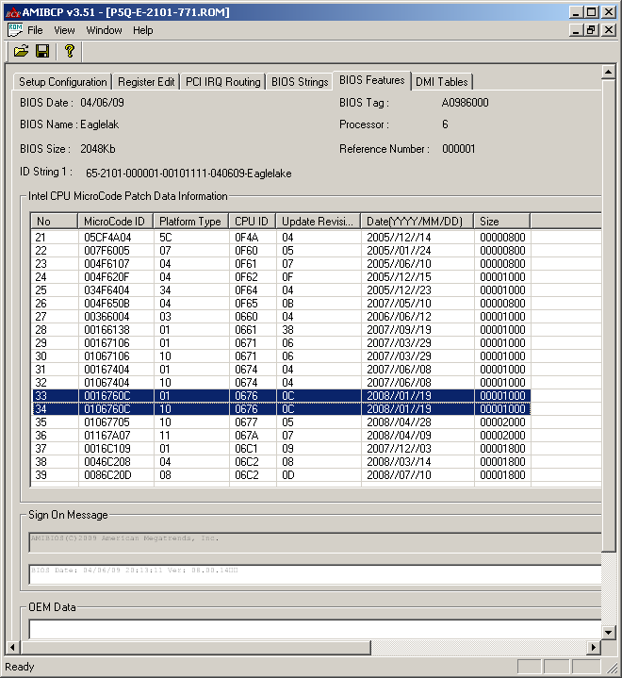This screenshot has height=678, width=622.
Task: Sort by No column header
Action: (x=55, y=221)
